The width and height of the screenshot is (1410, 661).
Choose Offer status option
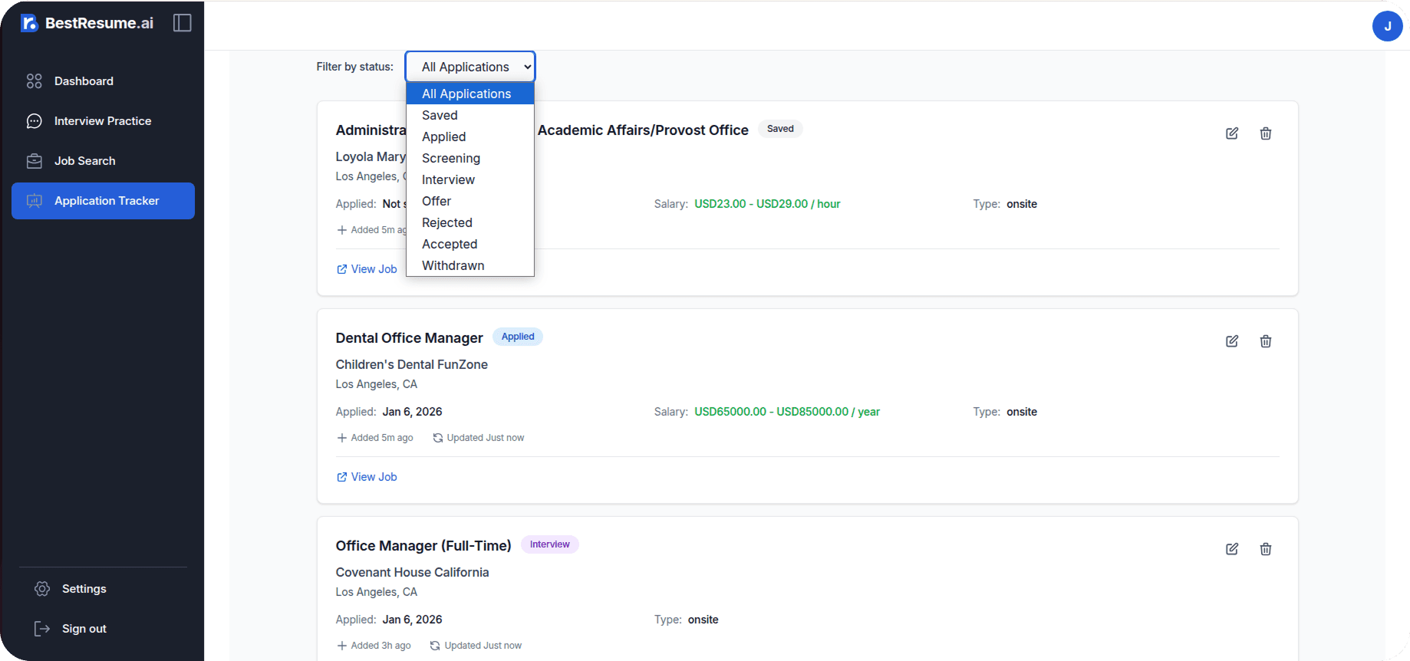pos(470,201)
